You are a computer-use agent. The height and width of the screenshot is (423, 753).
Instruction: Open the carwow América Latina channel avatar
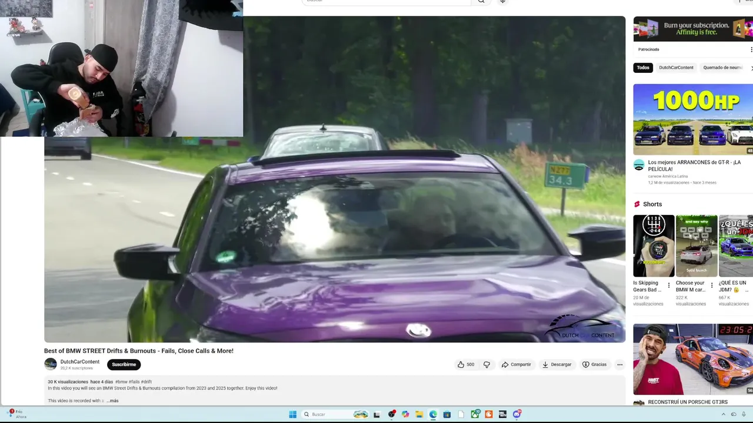point(639,165)
